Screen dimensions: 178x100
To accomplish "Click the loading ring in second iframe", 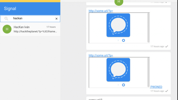I will click(x=123, y=85).
